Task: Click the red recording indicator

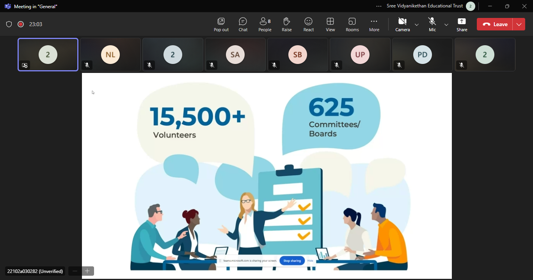Action: (21, 24)
